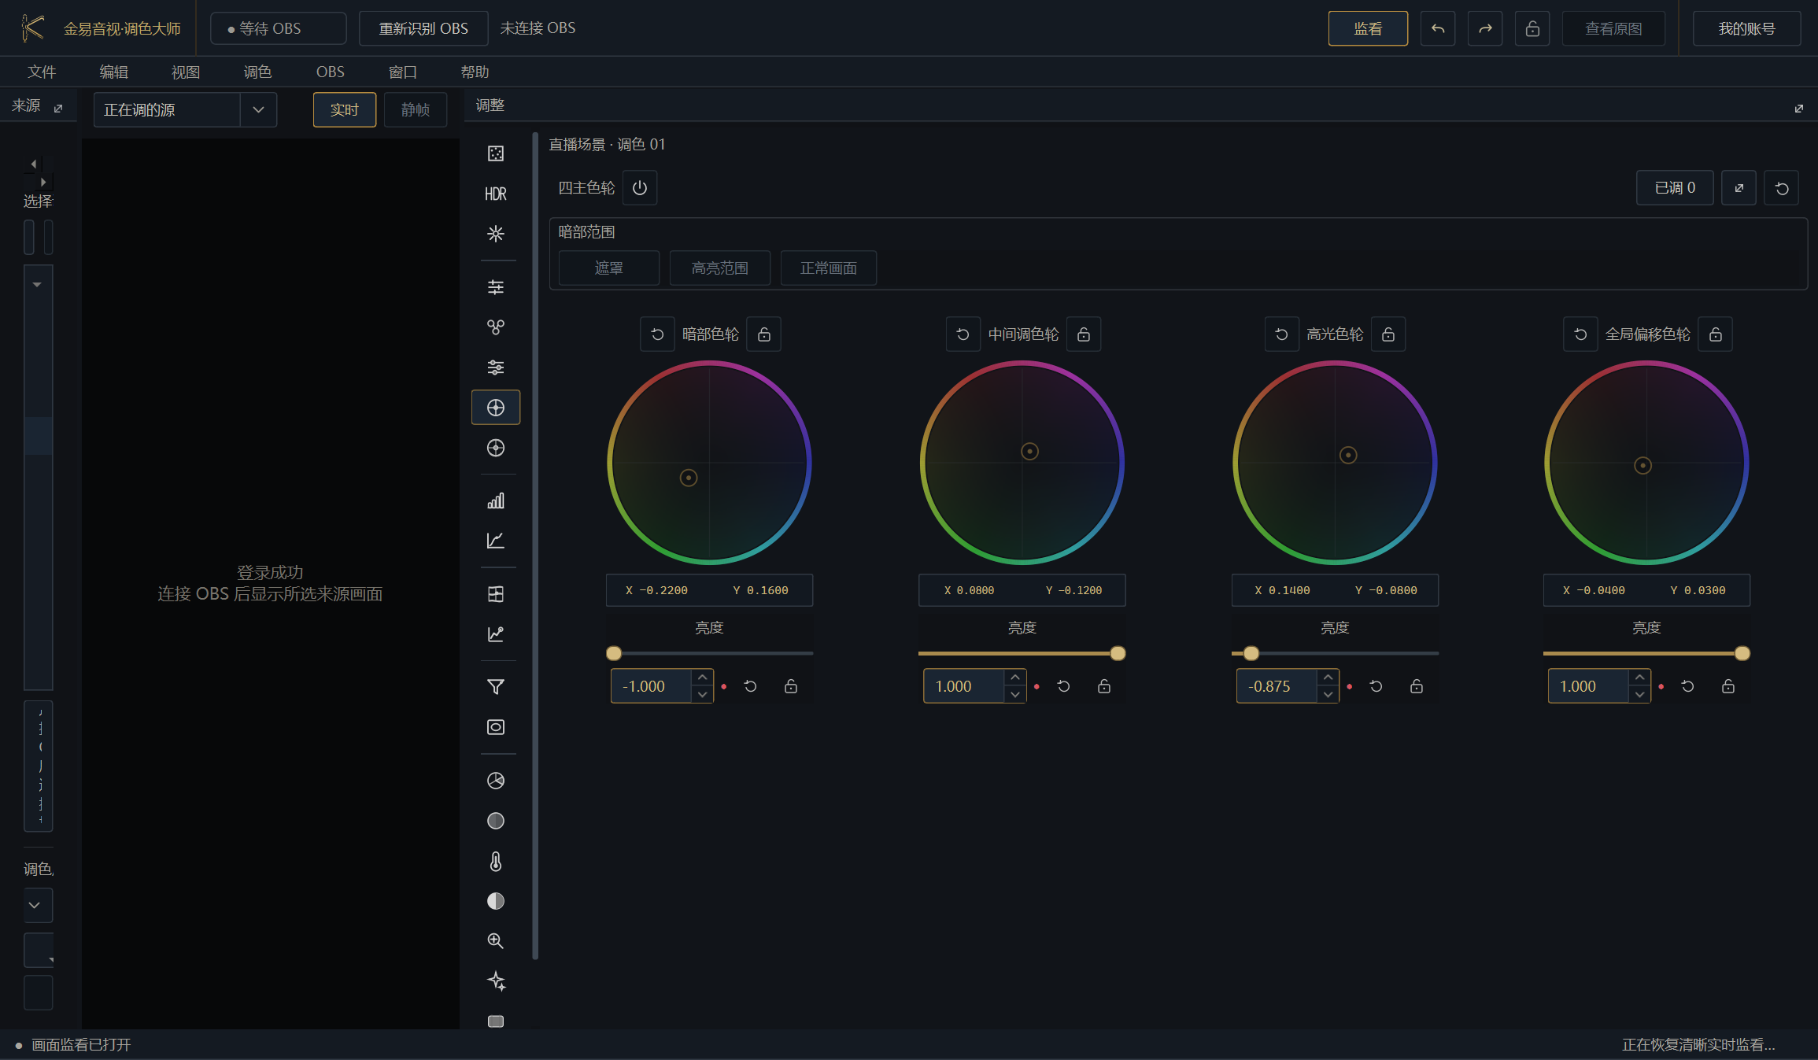Reset the 高光色轮 wheel
Viewport: 1818px width, 1060px height.
point(1281,334)
